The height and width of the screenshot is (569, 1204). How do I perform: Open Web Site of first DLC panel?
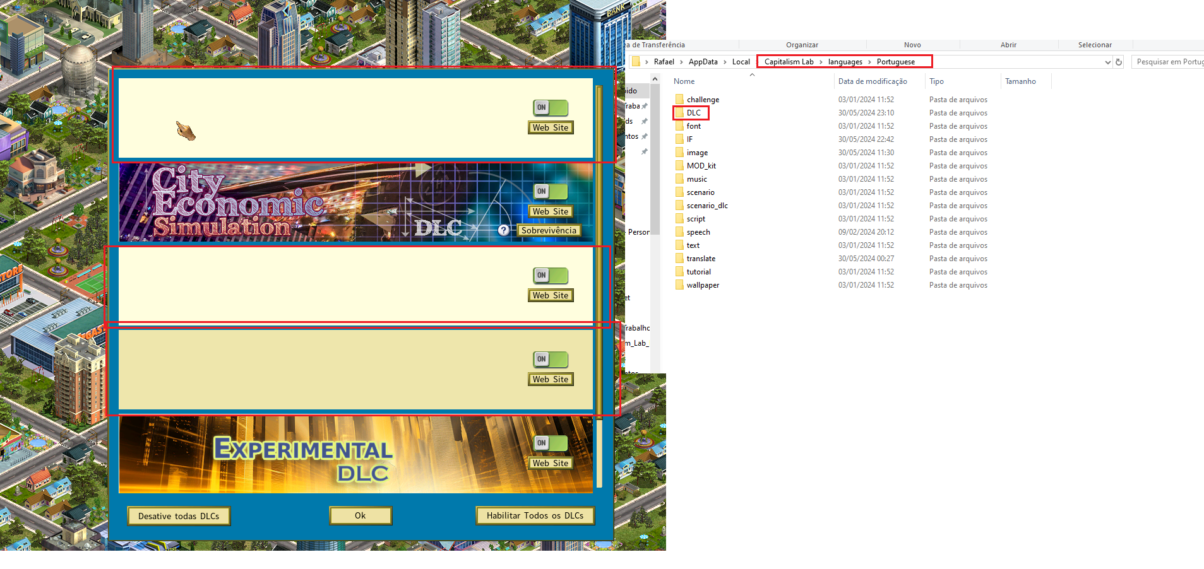pyautogui.click(x=551, y=127)
